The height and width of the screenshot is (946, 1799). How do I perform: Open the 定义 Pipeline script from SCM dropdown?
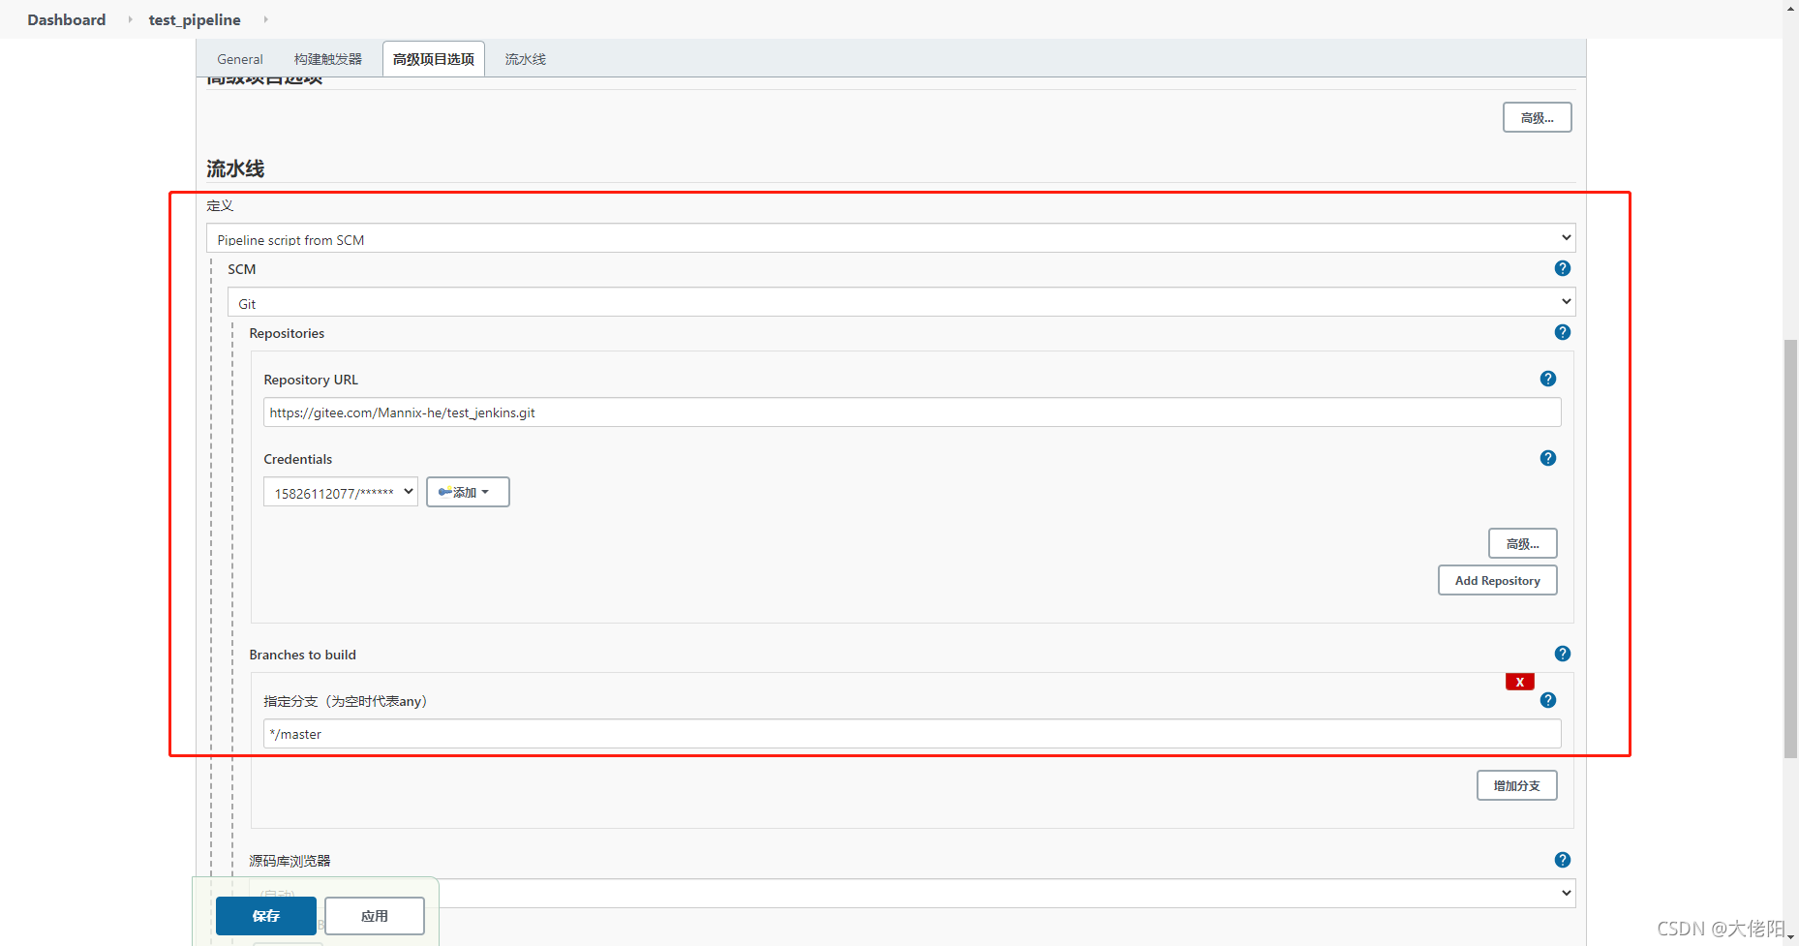tap(890, 238)
